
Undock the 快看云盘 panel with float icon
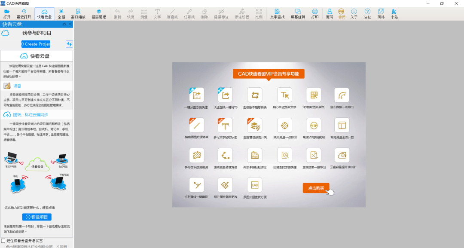pyautogui.click(x=64, y=24)
